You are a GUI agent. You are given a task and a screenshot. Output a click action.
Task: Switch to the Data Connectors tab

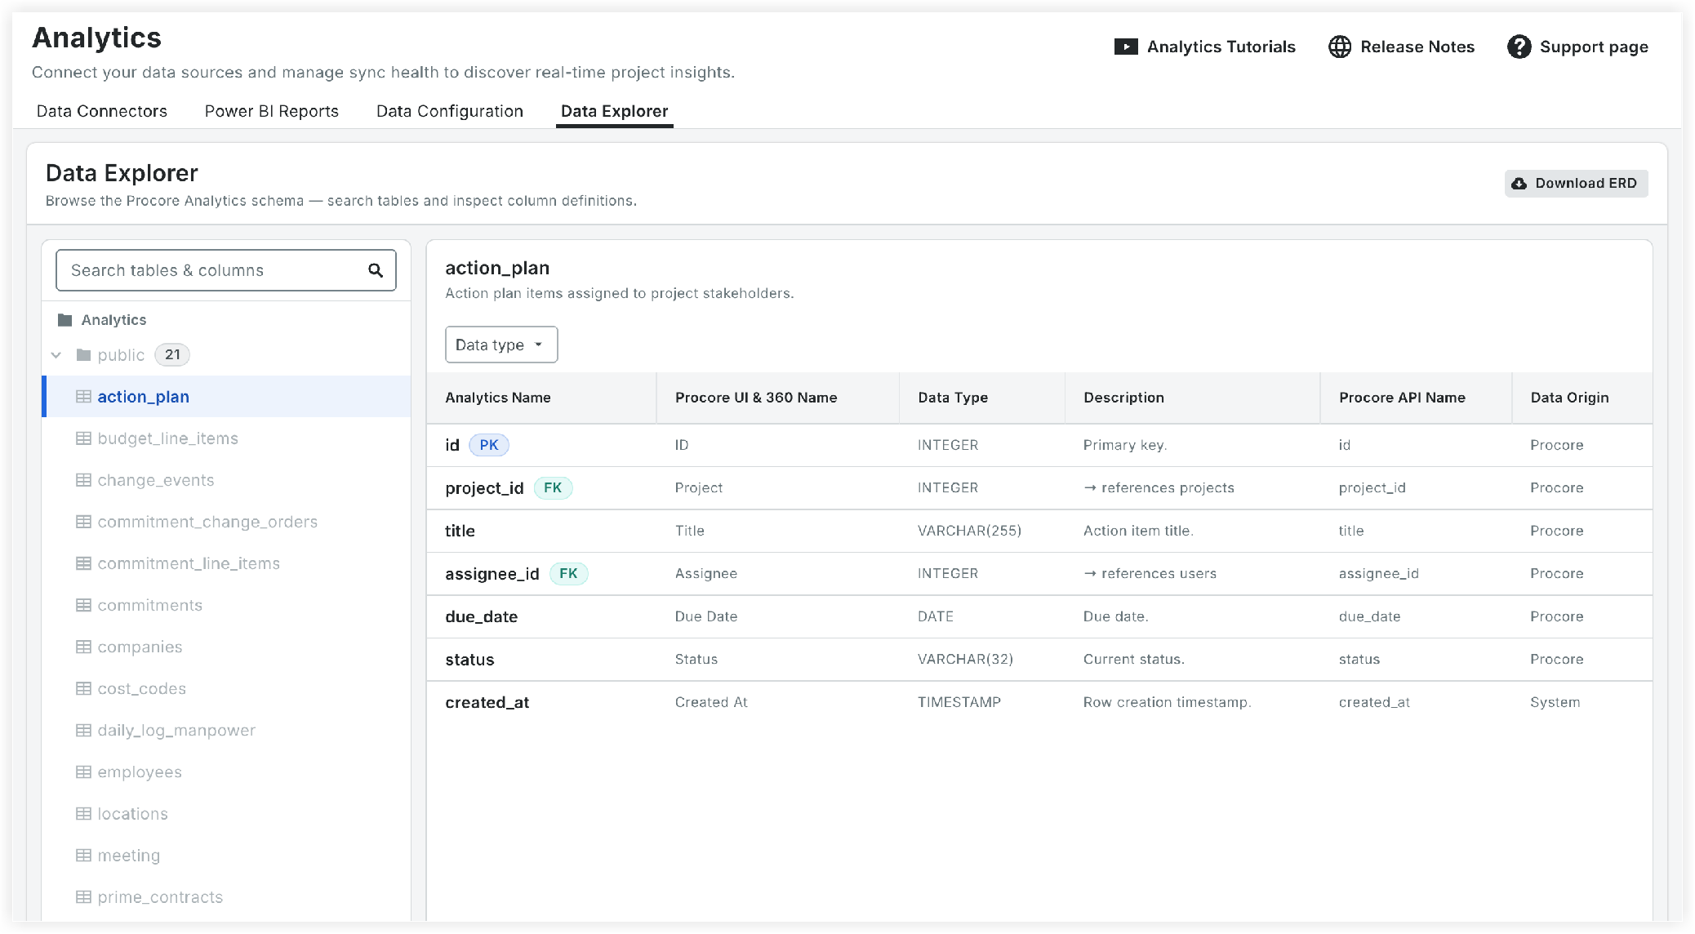(102, 111)
